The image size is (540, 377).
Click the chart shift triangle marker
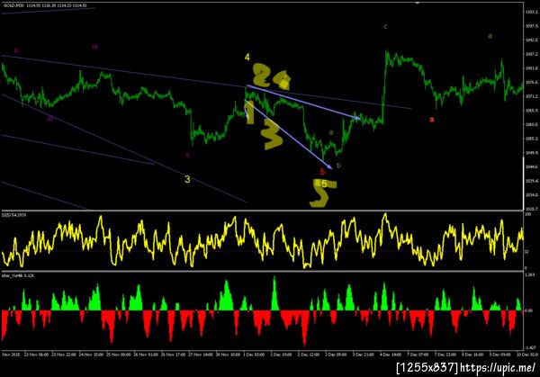pos(418,3)
